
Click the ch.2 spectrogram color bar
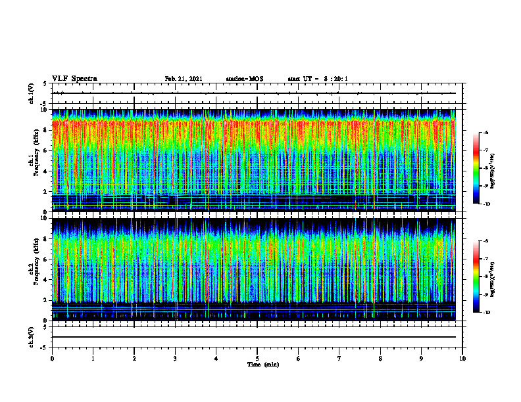point(476,277)
